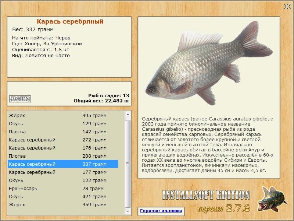Click the Карась серебряный title heading
Viewport: 294px width, 221px height.
coord(70,21)
